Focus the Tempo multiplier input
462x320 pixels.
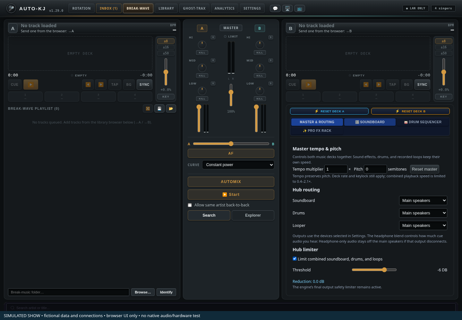[336, 169]
